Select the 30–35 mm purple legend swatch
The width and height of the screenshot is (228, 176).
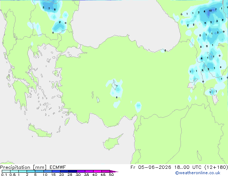coord(81,171)
